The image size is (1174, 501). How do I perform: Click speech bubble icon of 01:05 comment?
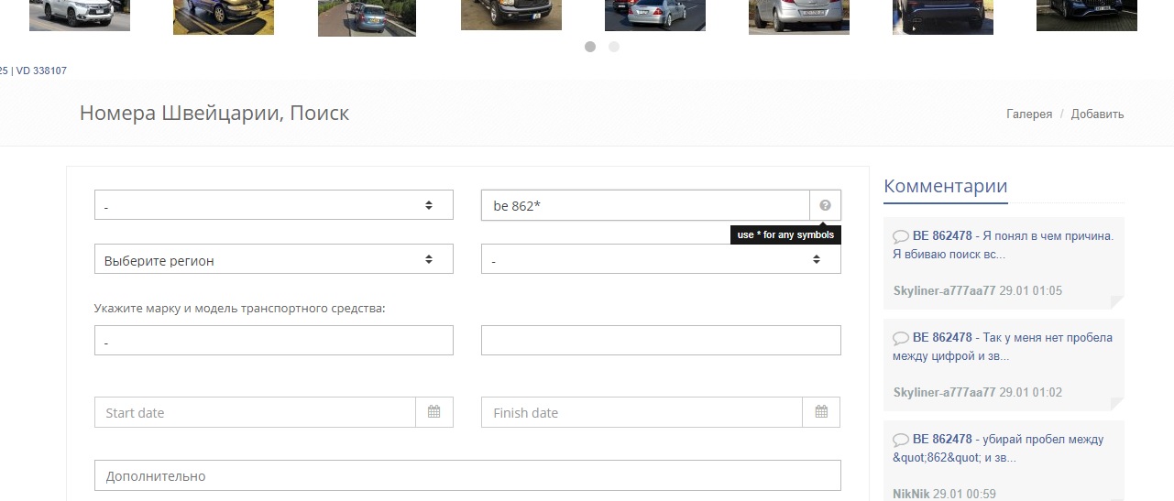tap(901, 236)
